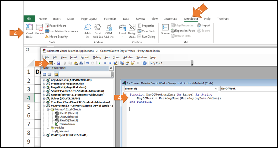Image resolution: width=278 pixels, height=148 pixels.
Task: Toggle Folders view in the Project pane
Action: [57, 74]
